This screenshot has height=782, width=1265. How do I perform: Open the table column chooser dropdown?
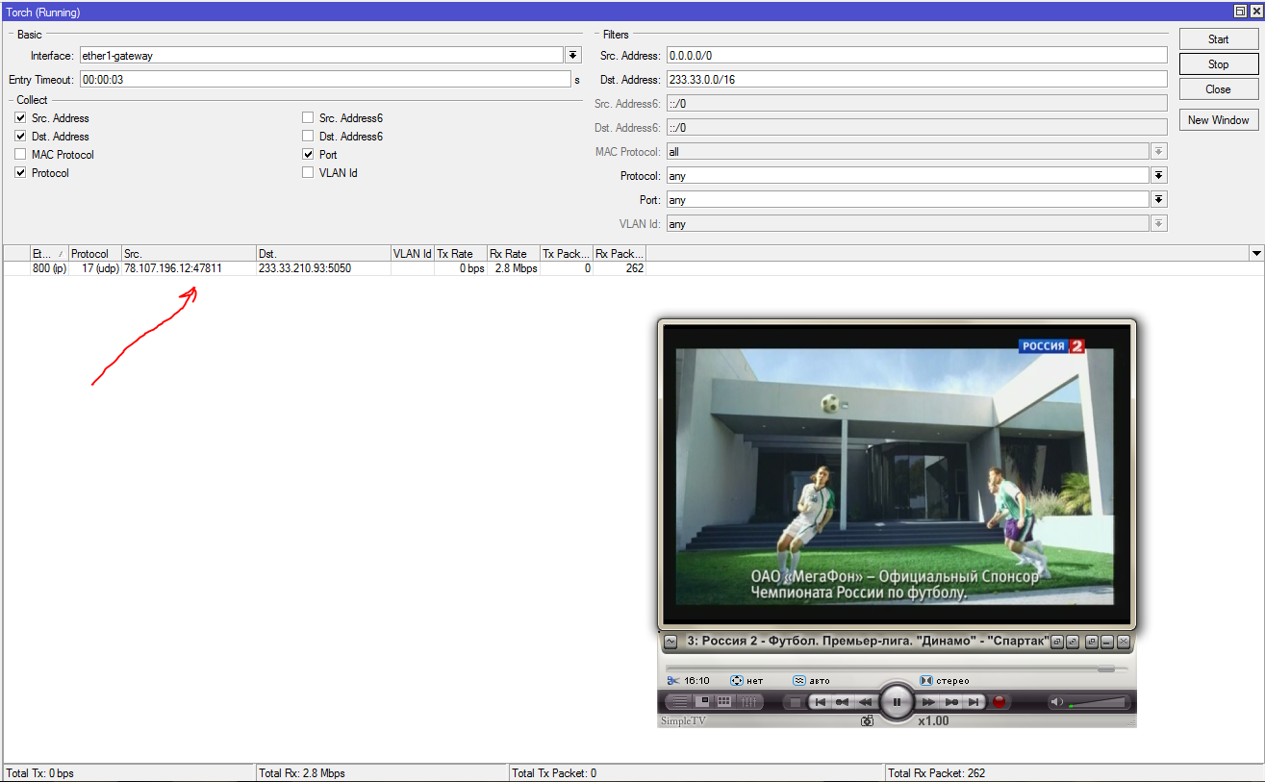point(1256,253)
